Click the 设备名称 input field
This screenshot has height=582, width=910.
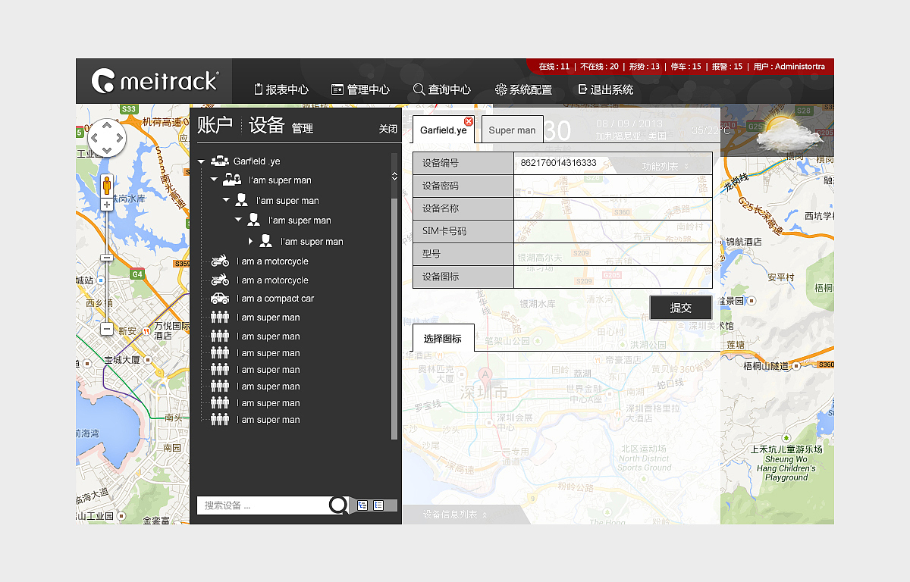click(613, 208)
